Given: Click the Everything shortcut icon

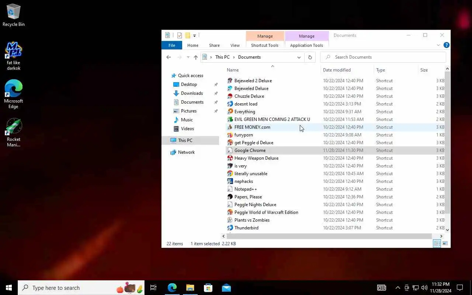Looking at the screenshot, I should pos(230,112).
